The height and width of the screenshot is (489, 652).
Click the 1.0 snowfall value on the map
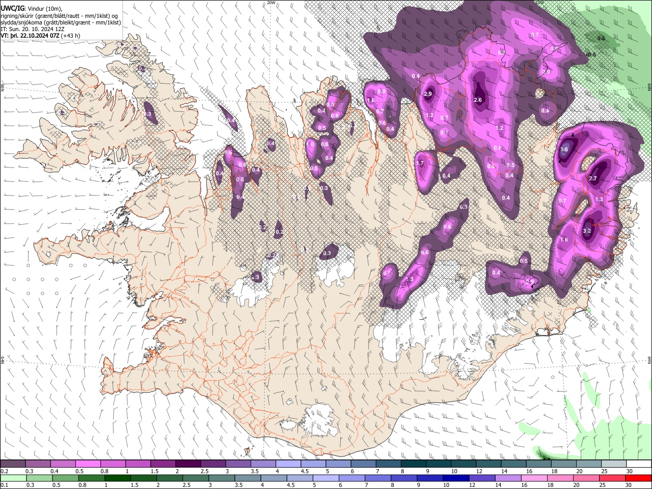click(310, 144)
